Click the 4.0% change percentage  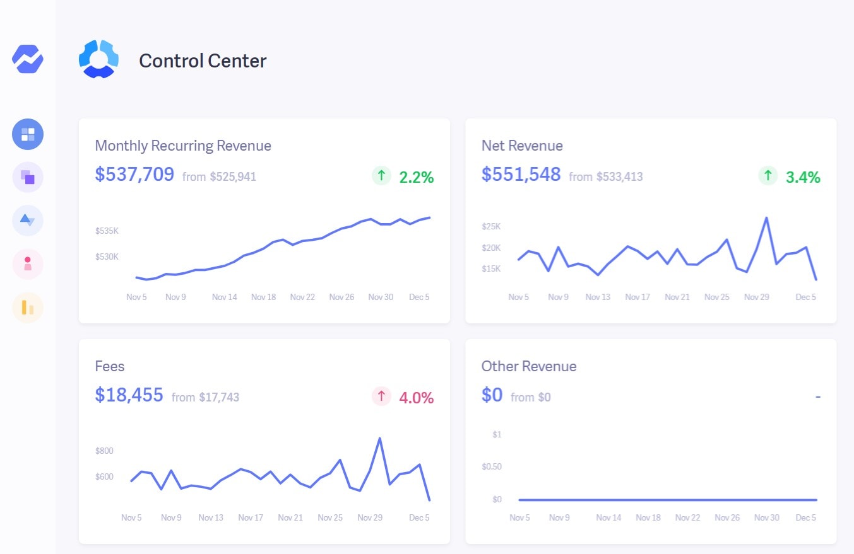(417, 398)
